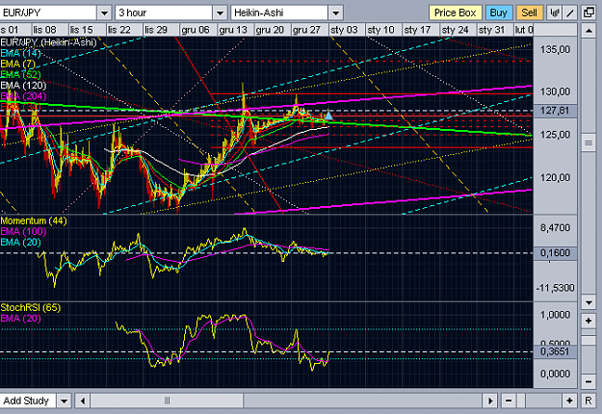
Task: Click the 120,00 price scale label
Action: tap(555, 178)
